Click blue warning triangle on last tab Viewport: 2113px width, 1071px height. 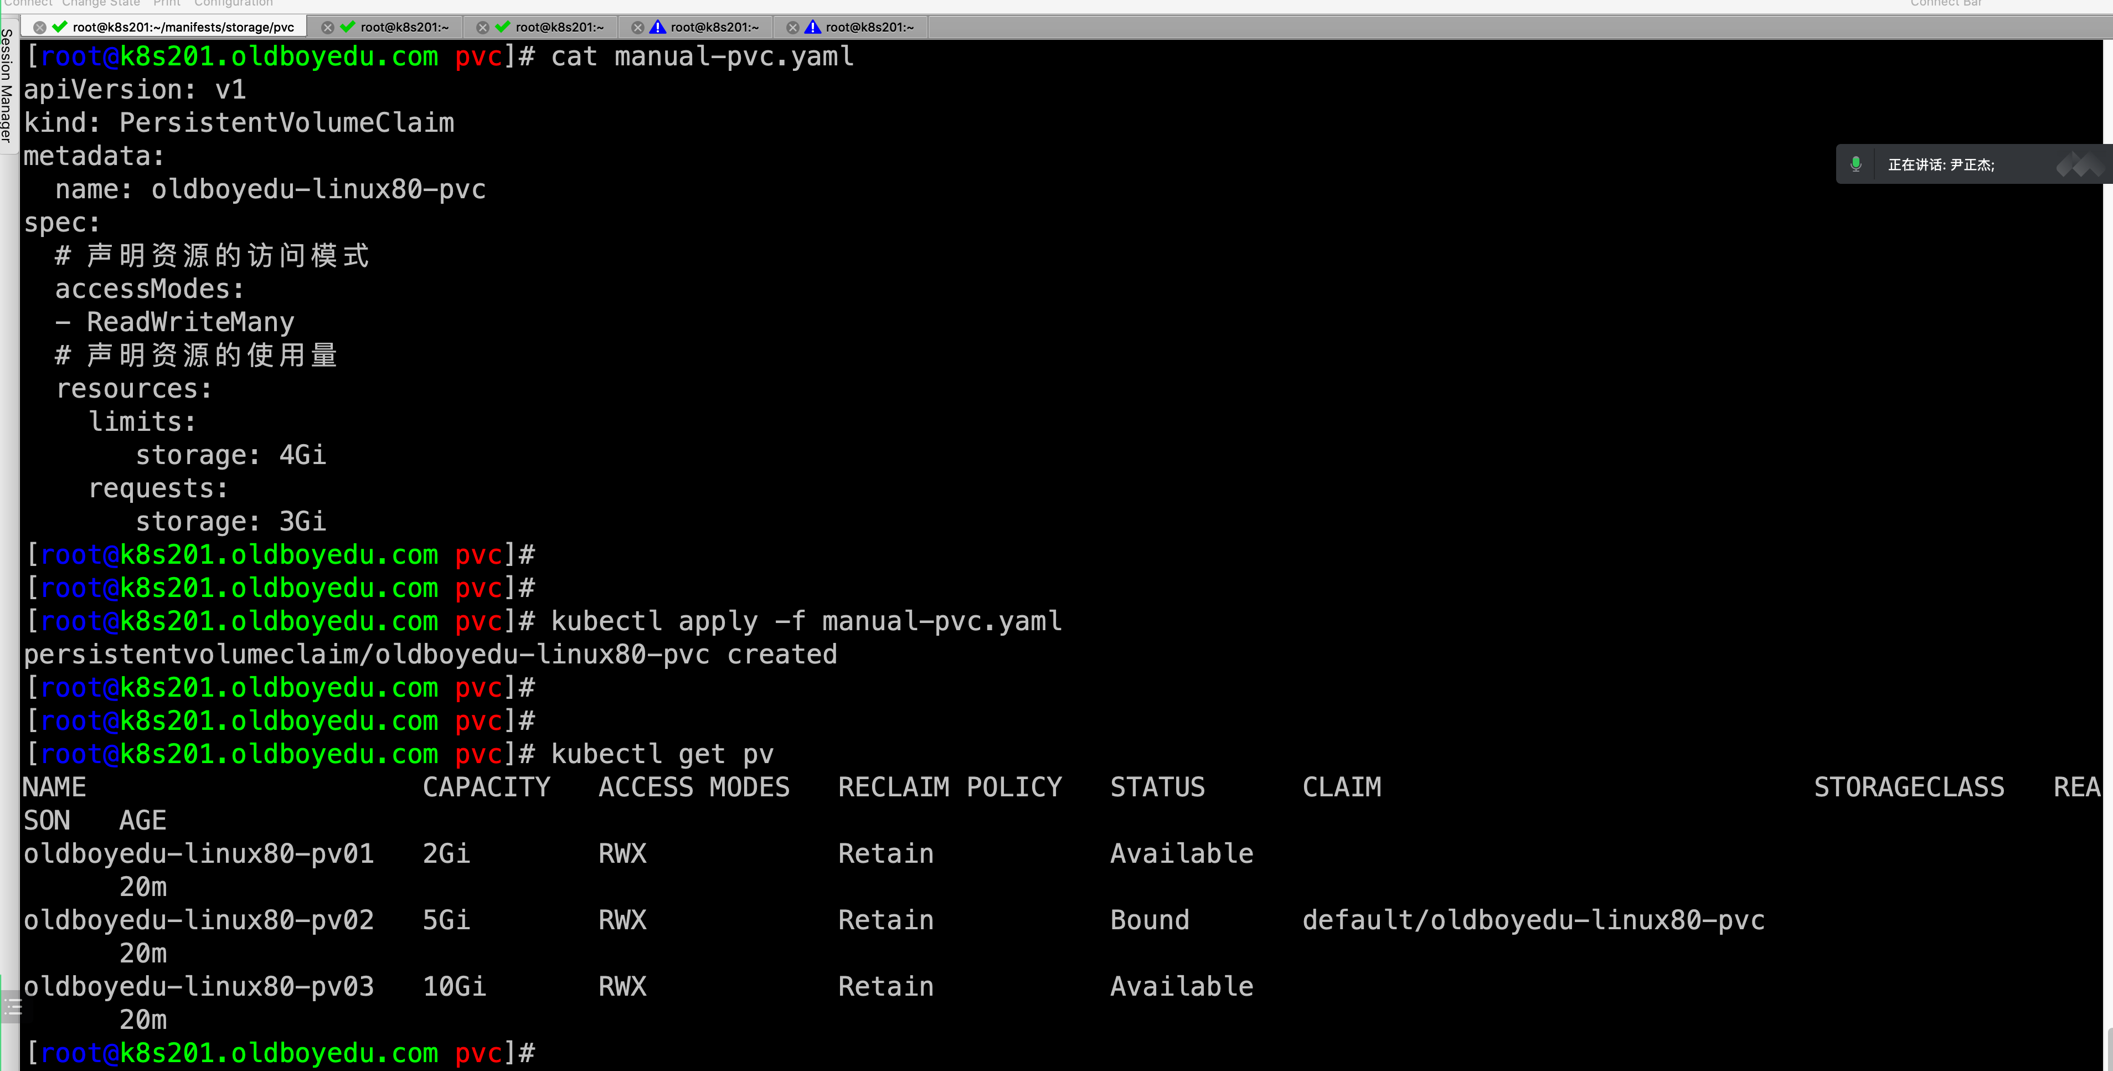(x=812, y=27)
